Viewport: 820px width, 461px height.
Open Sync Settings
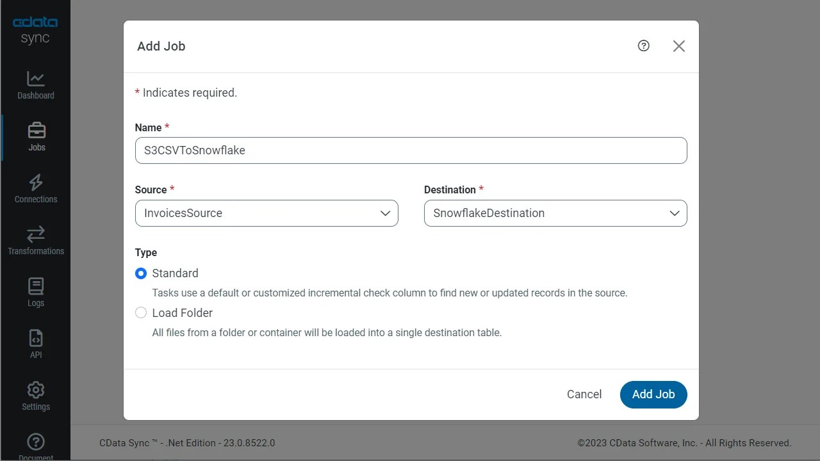coord(35,395)
